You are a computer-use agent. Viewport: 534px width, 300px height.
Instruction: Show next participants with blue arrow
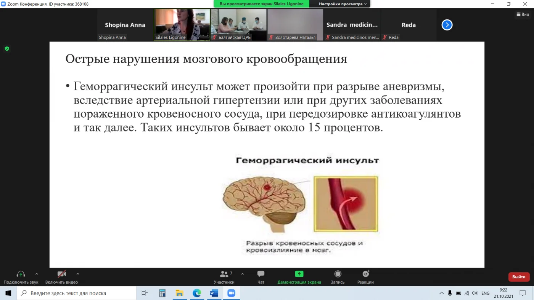coord(447,25)
